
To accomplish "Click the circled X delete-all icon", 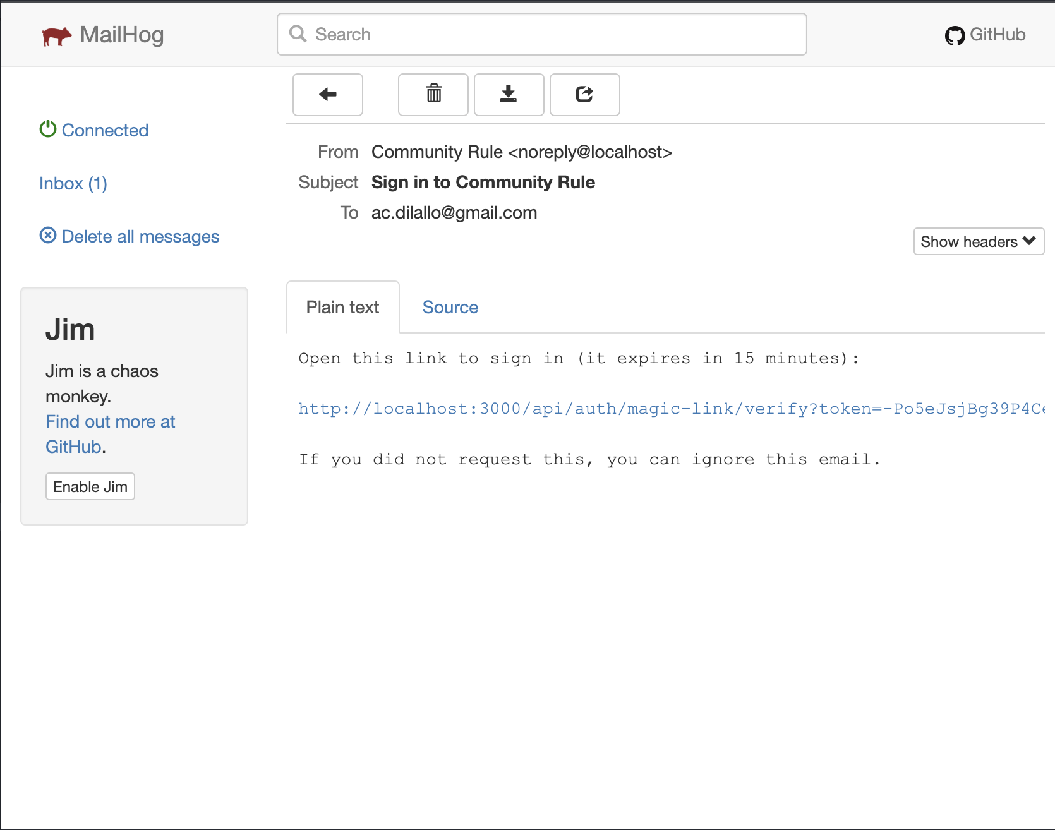I will tap(48, 236).
